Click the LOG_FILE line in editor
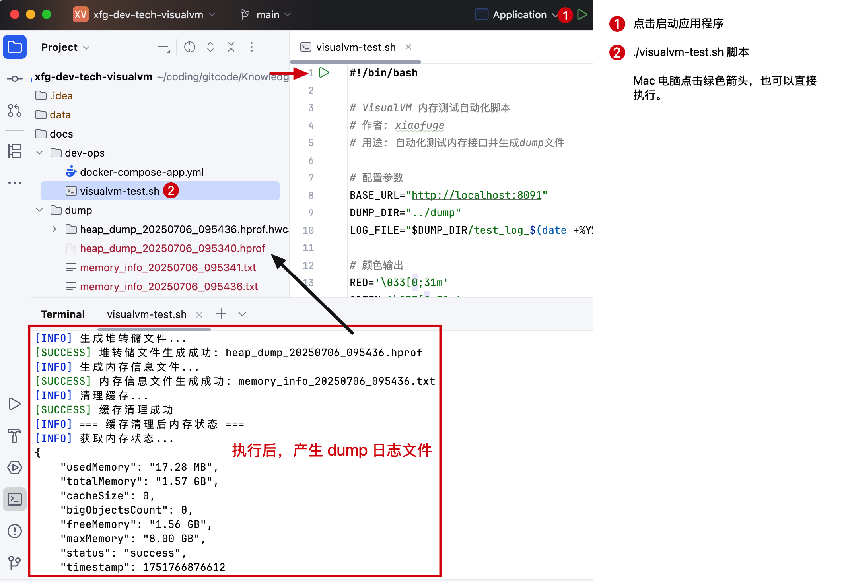Viewport: 848px width, 582px height. click(471, 230)
